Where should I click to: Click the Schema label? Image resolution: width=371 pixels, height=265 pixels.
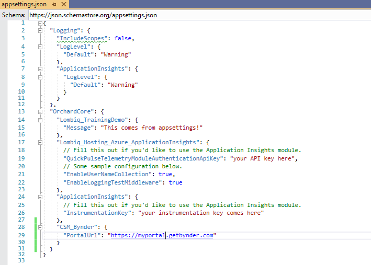click(x=14, y=15)
